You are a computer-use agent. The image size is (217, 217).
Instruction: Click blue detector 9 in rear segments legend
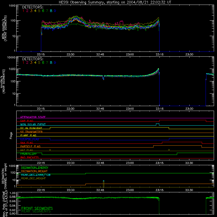55,63
